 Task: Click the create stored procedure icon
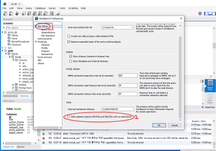40,13
